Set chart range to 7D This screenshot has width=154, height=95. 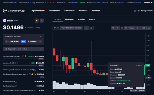[x=117, y=28]
